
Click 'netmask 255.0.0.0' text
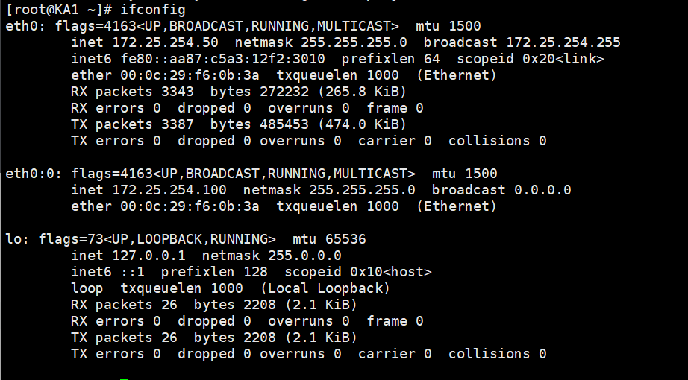tap(272, 256)
